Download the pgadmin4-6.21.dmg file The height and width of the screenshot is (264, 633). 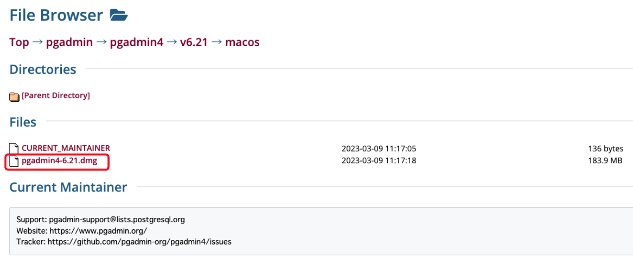click(59, 160)
